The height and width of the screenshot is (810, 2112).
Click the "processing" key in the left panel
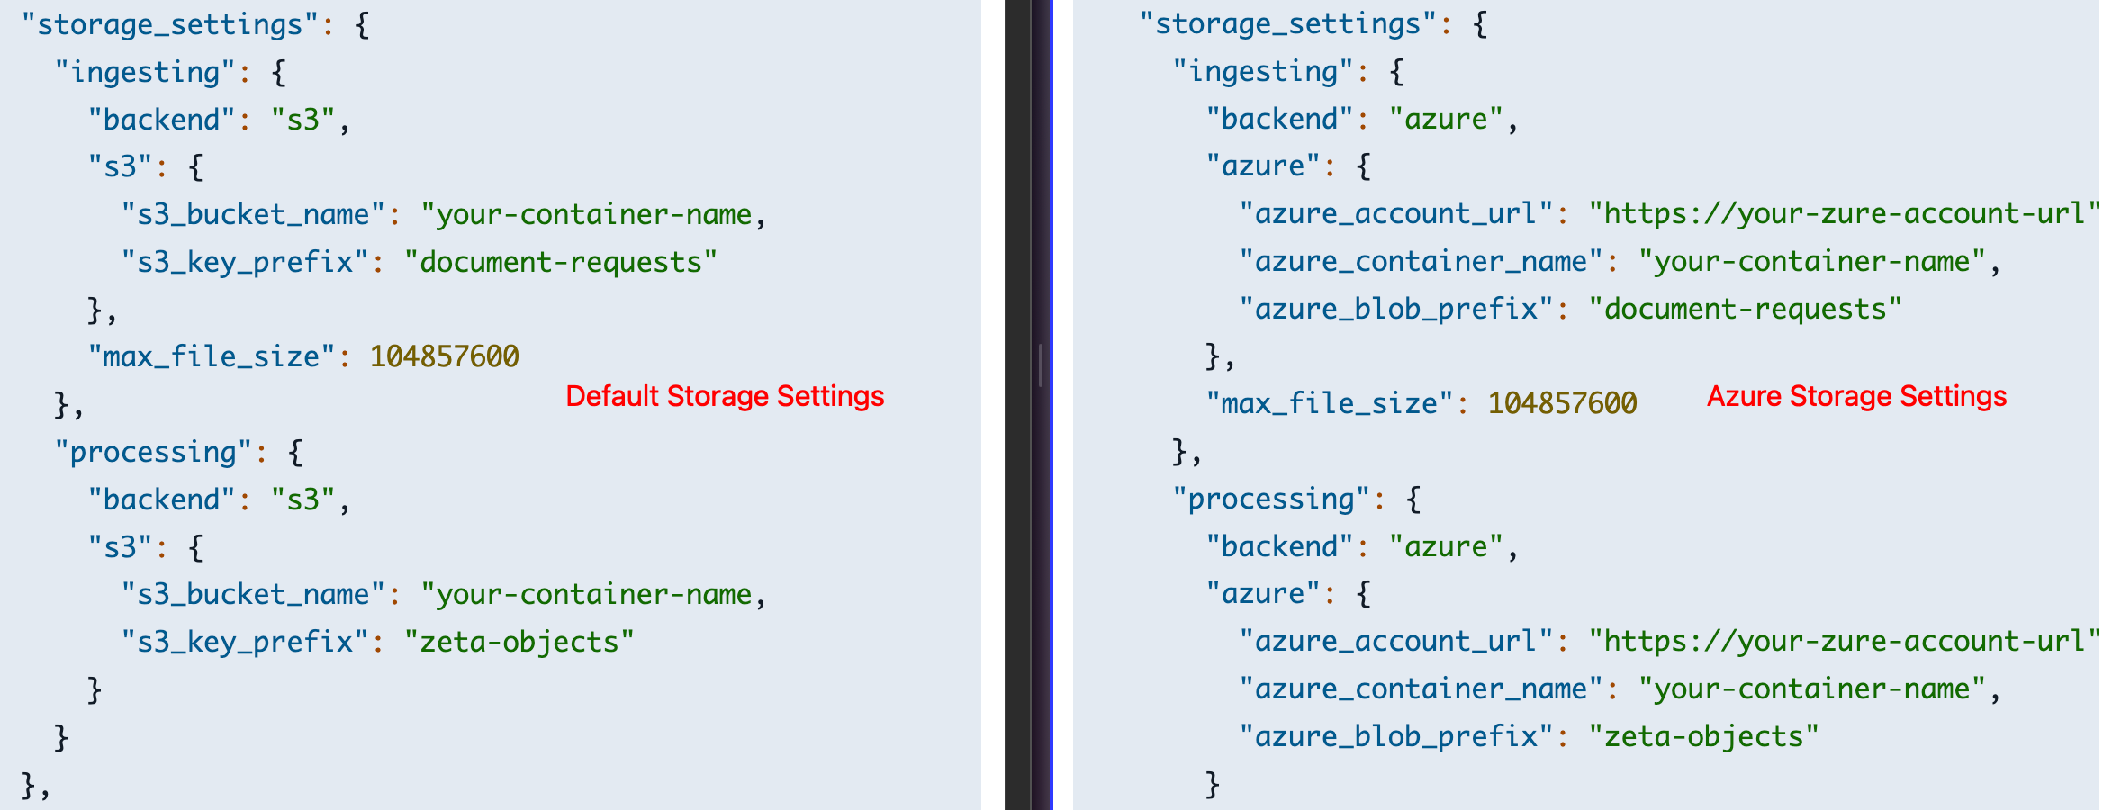pyautogui.click(x=153, y=452)
